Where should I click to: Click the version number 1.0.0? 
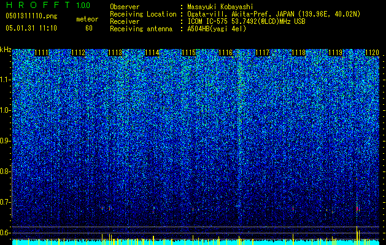(83, 6)
